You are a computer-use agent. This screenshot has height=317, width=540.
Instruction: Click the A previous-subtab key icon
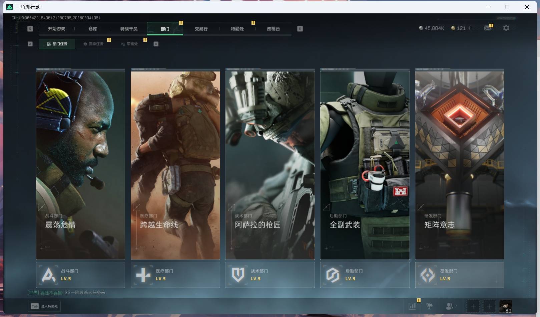click(30, 44)
